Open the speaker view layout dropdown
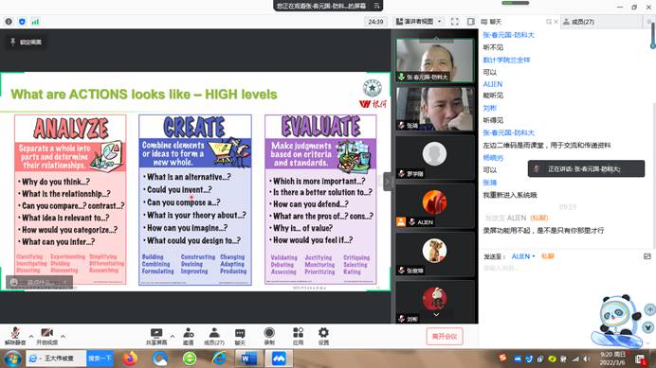The width and height of the screenshot is (656, 368). [x=418, y=22]
